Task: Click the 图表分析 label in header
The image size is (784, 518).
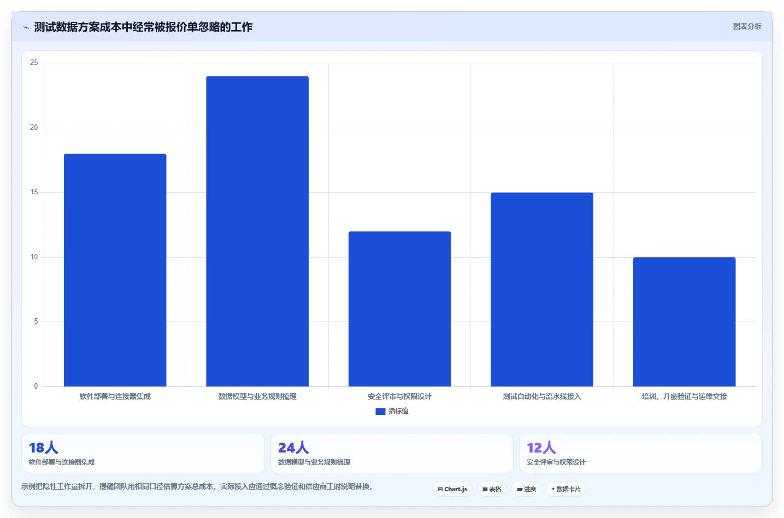Action: tap(747, 26)
